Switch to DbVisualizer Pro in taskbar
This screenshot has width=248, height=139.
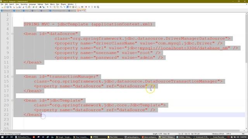coord(22,137)
